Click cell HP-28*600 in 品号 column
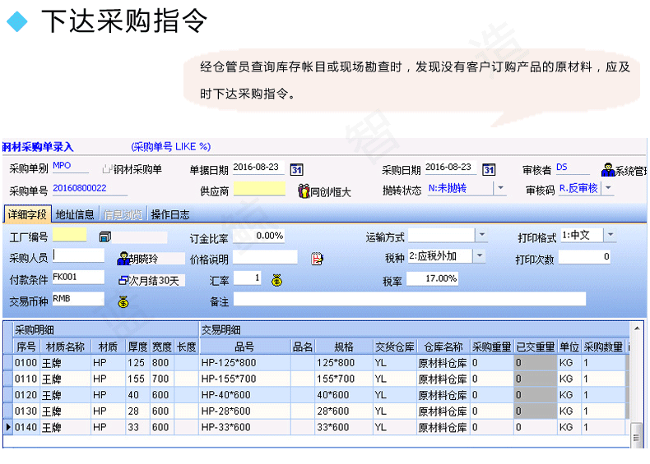 244,411
